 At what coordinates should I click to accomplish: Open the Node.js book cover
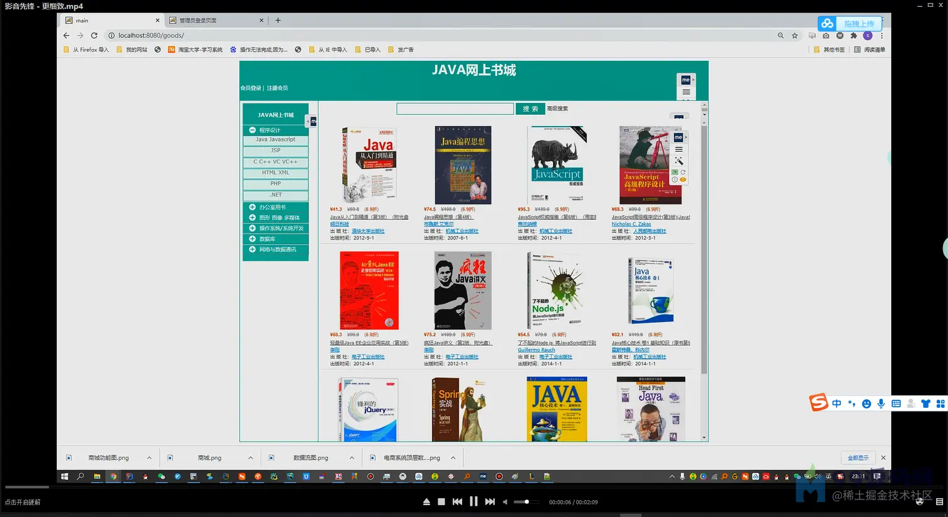click(x=557, y=290)
